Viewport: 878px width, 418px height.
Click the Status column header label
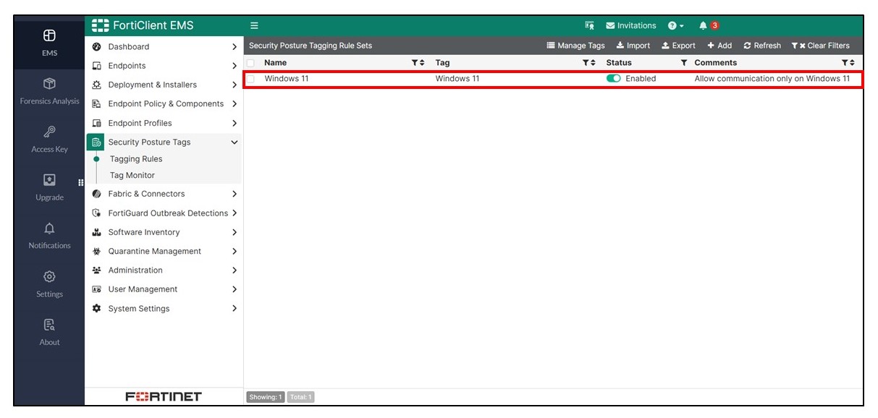619,63
